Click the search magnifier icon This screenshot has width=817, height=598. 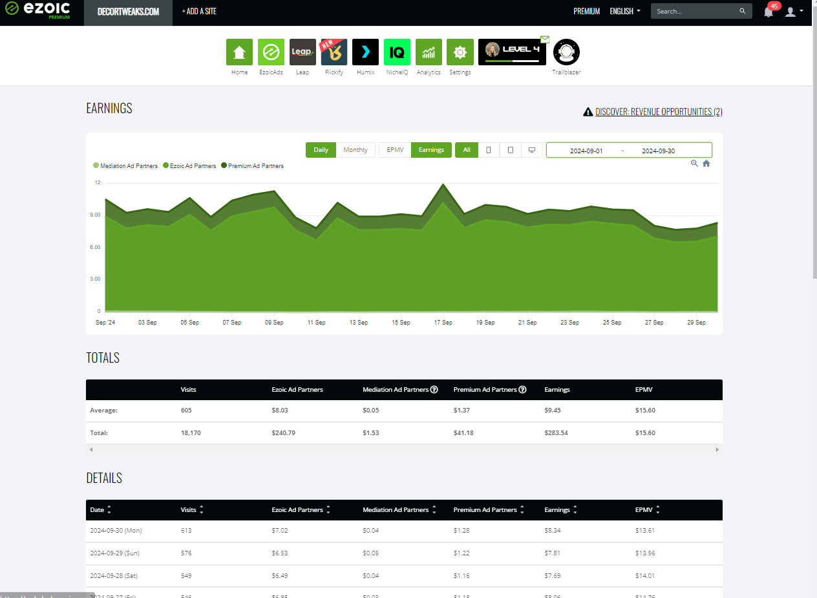pos(743,11)
